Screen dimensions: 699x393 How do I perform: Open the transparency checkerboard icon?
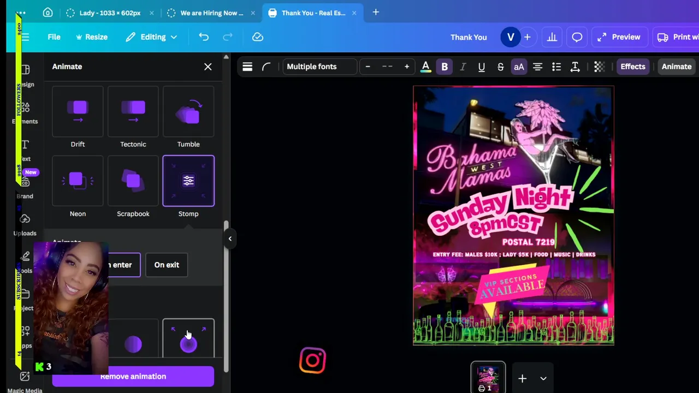599,67
